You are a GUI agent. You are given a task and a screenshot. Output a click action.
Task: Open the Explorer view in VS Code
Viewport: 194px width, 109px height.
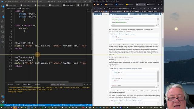(x=2, y=6)
